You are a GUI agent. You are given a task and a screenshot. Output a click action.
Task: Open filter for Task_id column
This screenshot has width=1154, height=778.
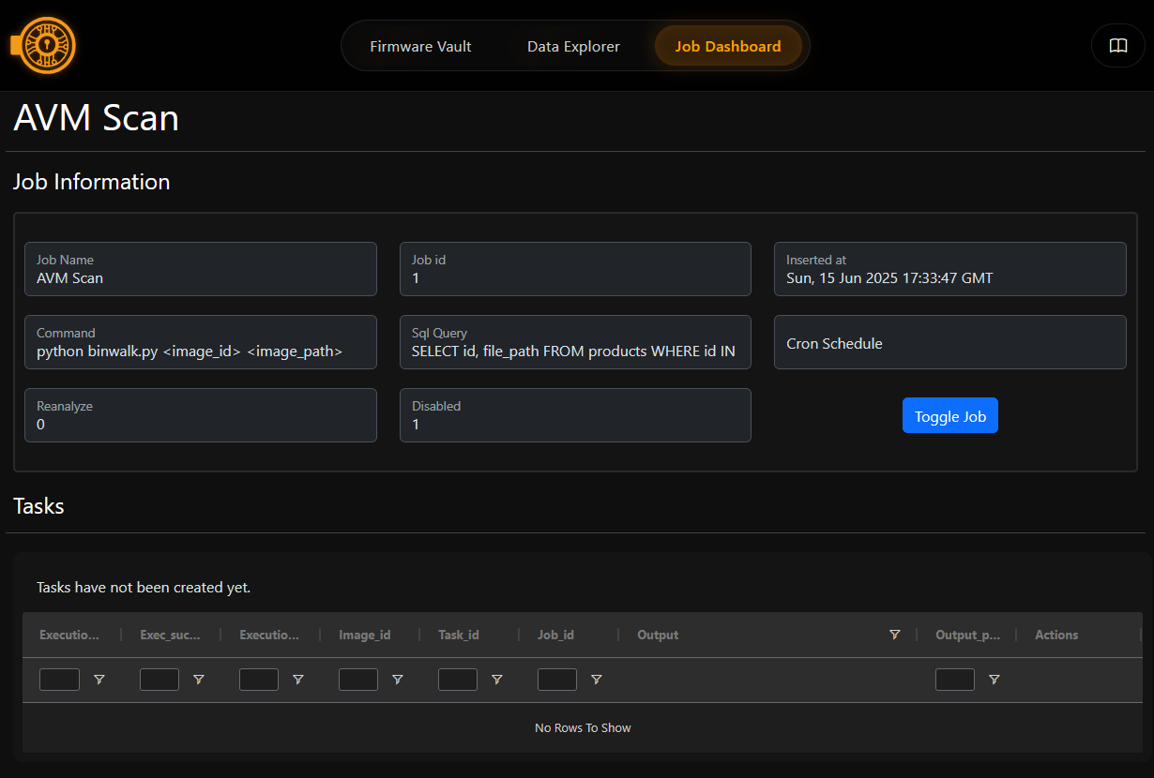click(497, 680)
